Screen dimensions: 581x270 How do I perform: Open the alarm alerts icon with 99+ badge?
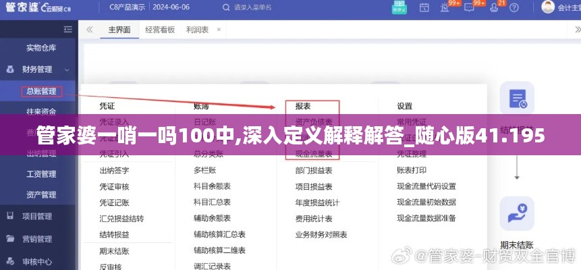[x=445, y=8]
